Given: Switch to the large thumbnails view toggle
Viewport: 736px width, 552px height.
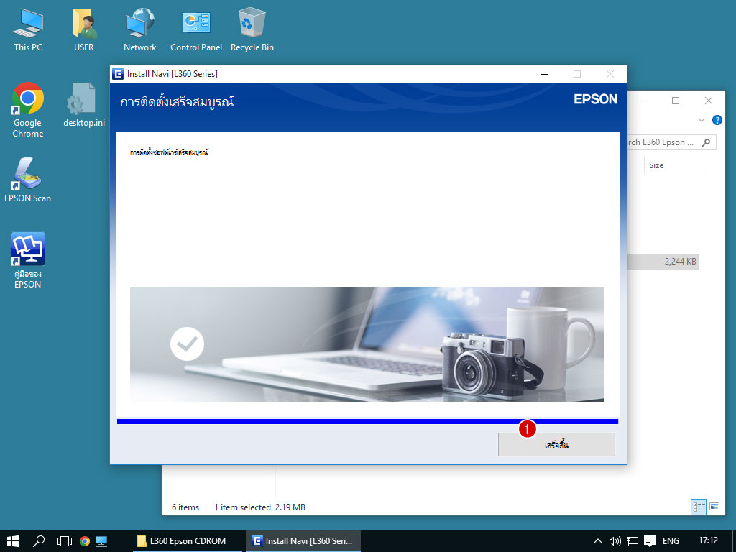Looking at the screenshot, I should (714, 507).
